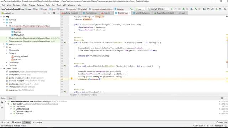Switch to the AndroidManifest.xml editor tab

165,13
